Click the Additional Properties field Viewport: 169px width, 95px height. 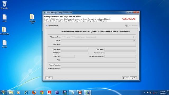[98, 69]
